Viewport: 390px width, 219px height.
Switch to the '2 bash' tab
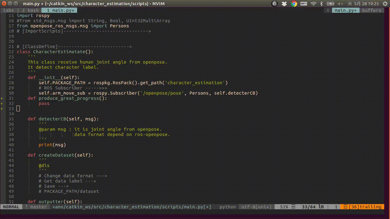click(x=30, y=10)
